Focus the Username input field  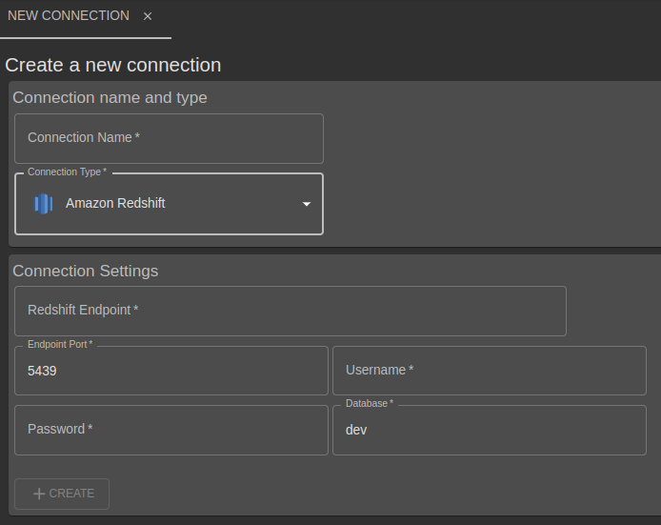(x=490, y=371)
